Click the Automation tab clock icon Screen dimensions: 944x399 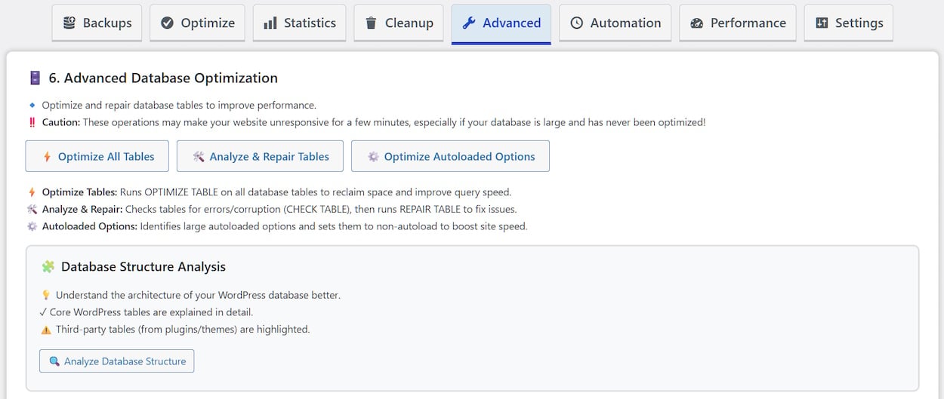click(577, 23)
